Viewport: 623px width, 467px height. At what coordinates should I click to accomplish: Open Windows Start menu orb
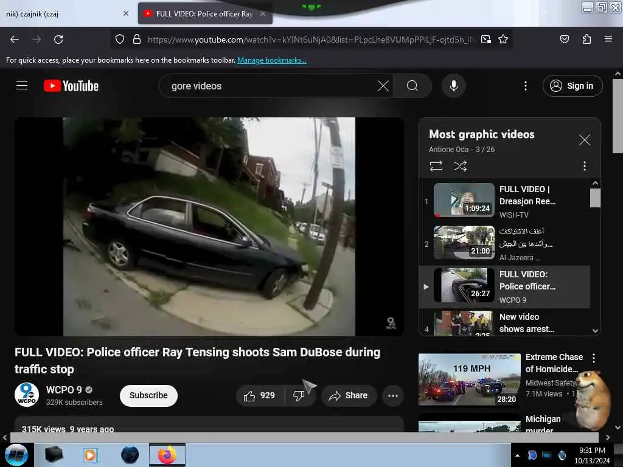pyautogui.click(x=16, y=455)
